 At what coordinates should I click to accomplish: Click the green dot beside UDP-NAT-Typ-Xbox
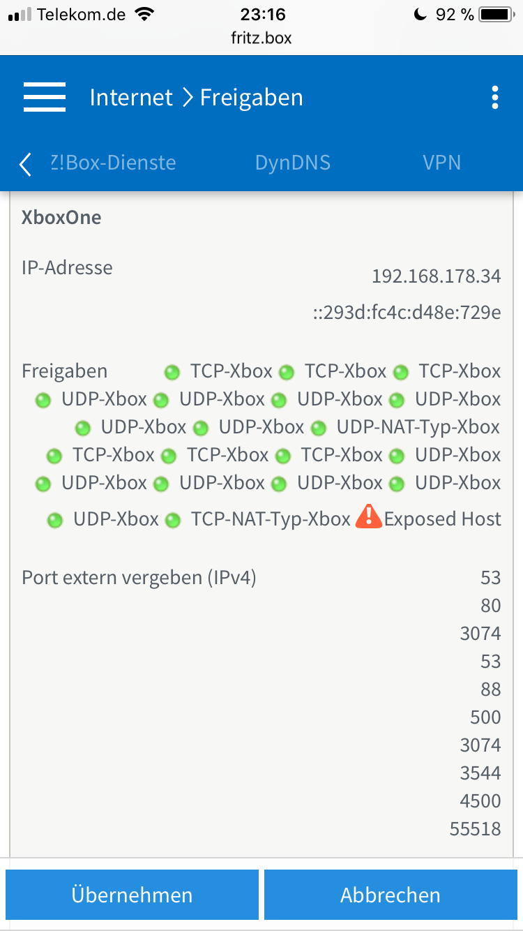pos(319,428)
